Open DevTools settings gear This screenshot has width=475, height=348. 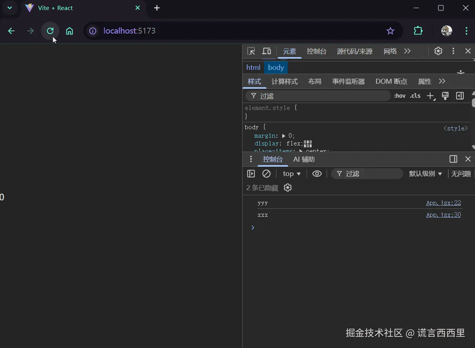click(x=438, y=51)
